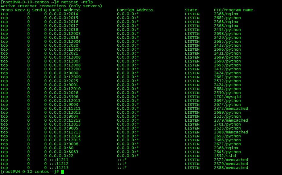Click the 2645/python process entry

coord(227,152)
